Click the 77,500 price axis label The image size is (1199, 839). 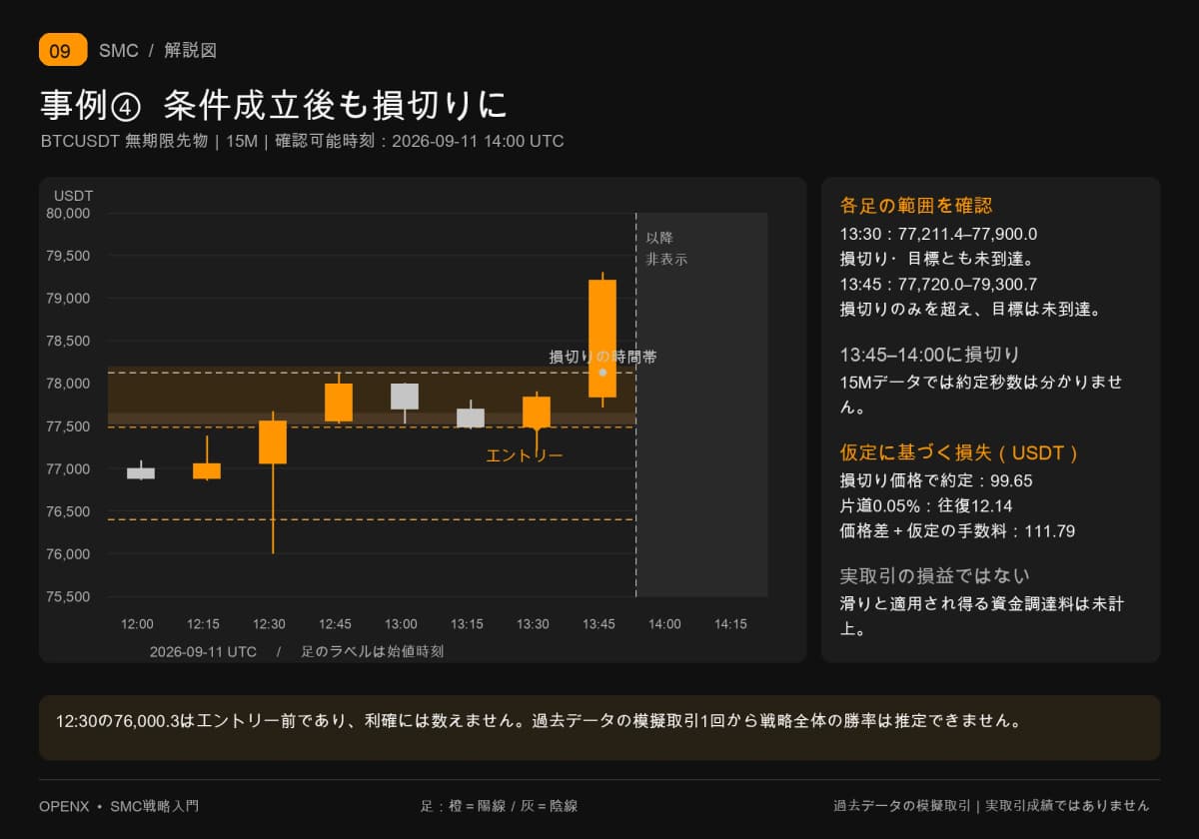69,426
